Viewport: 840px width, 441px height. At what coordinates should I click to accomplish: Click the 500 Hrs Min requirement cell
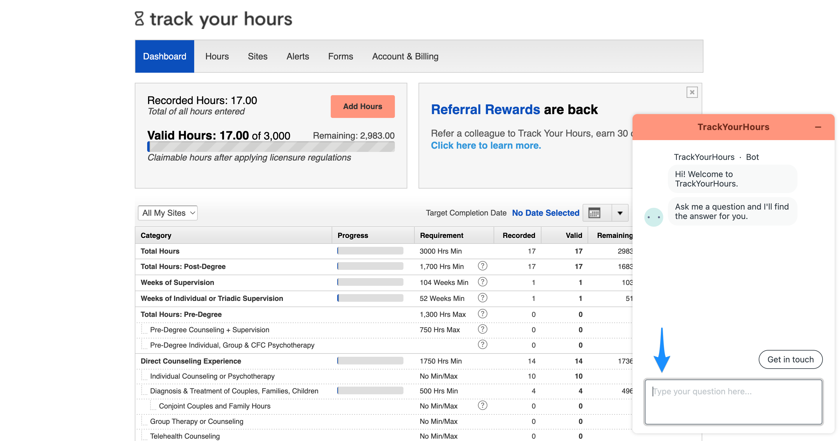(439, 391)
